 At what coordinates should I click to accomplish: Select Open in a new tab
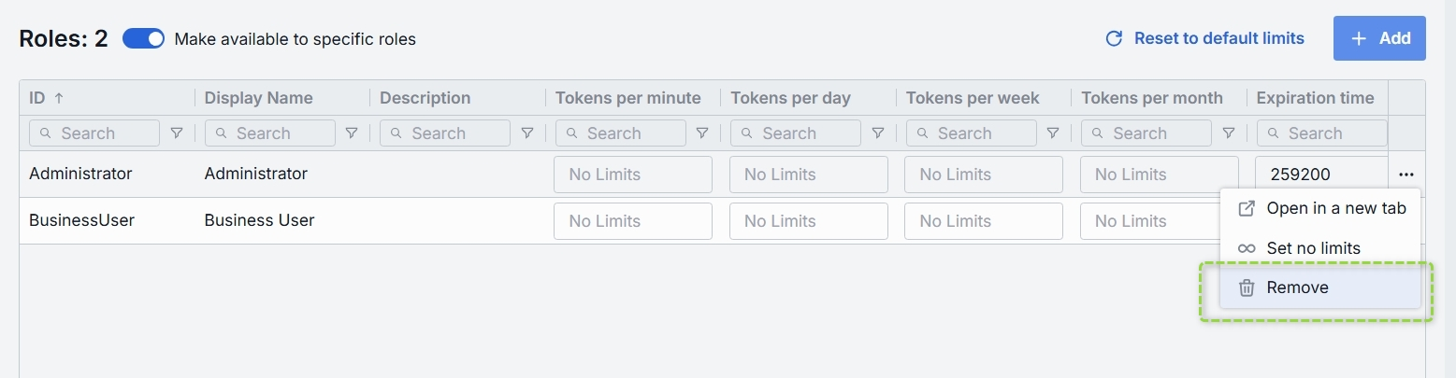(x=1320, y=208)
